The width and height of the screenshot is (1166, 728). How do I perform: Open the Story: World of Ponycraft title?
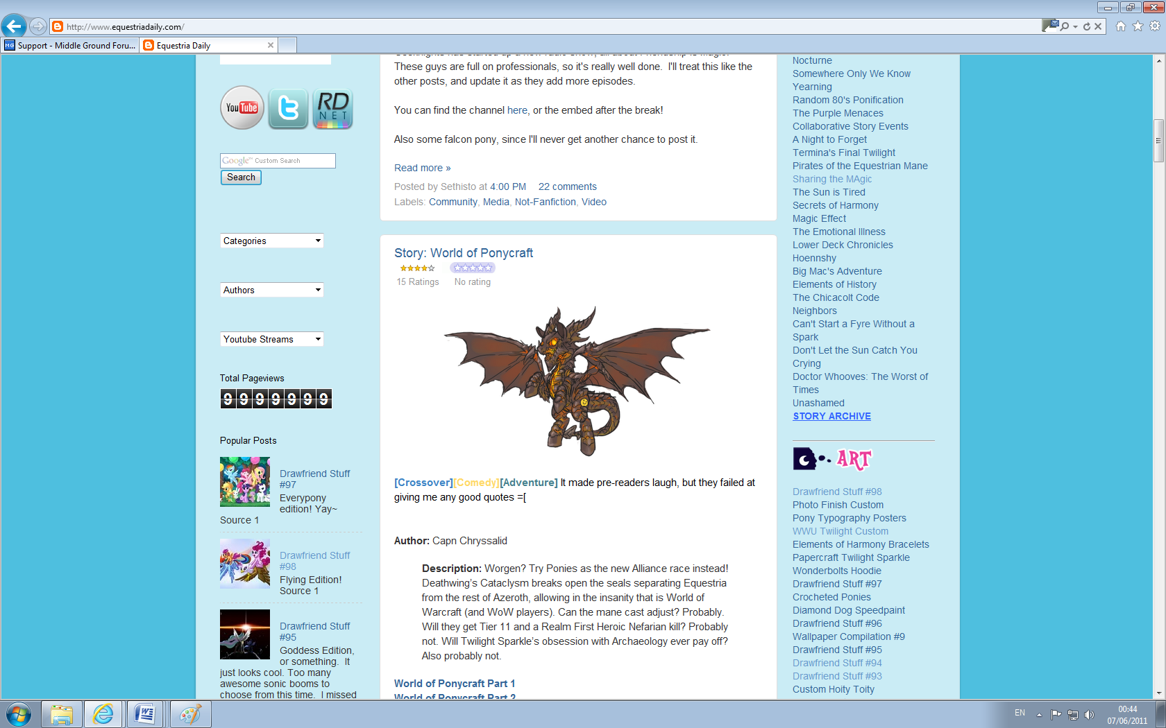[x=464, y=253]
